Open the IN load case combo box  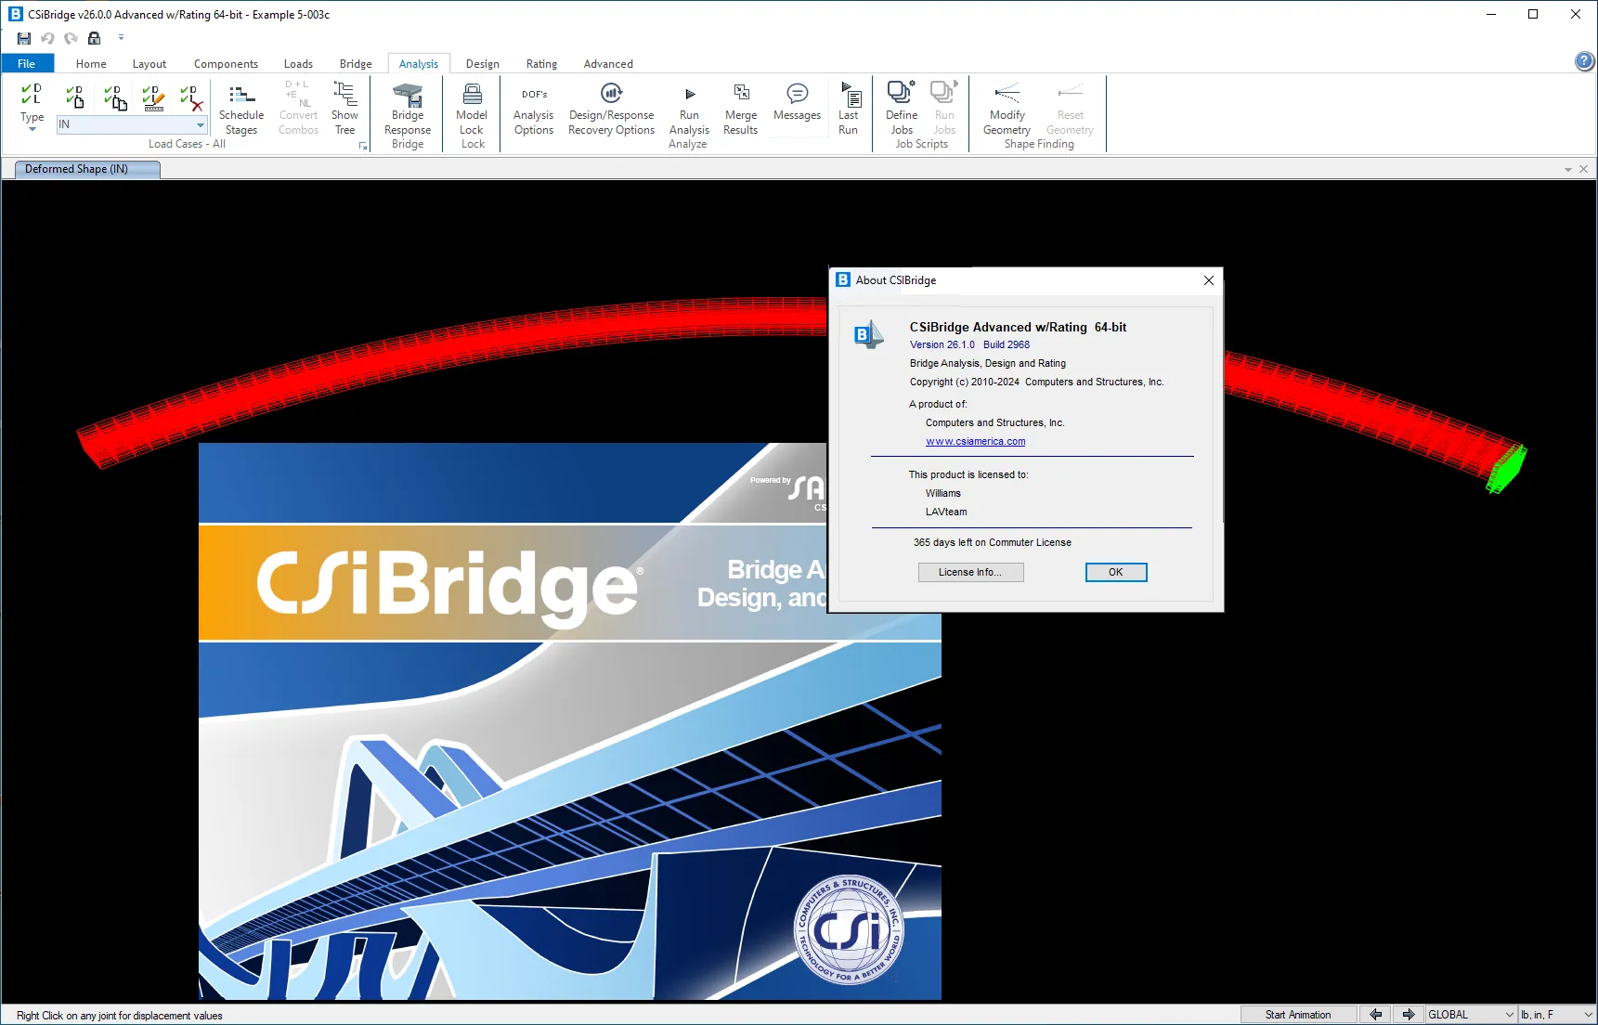(x=131, y=124)
